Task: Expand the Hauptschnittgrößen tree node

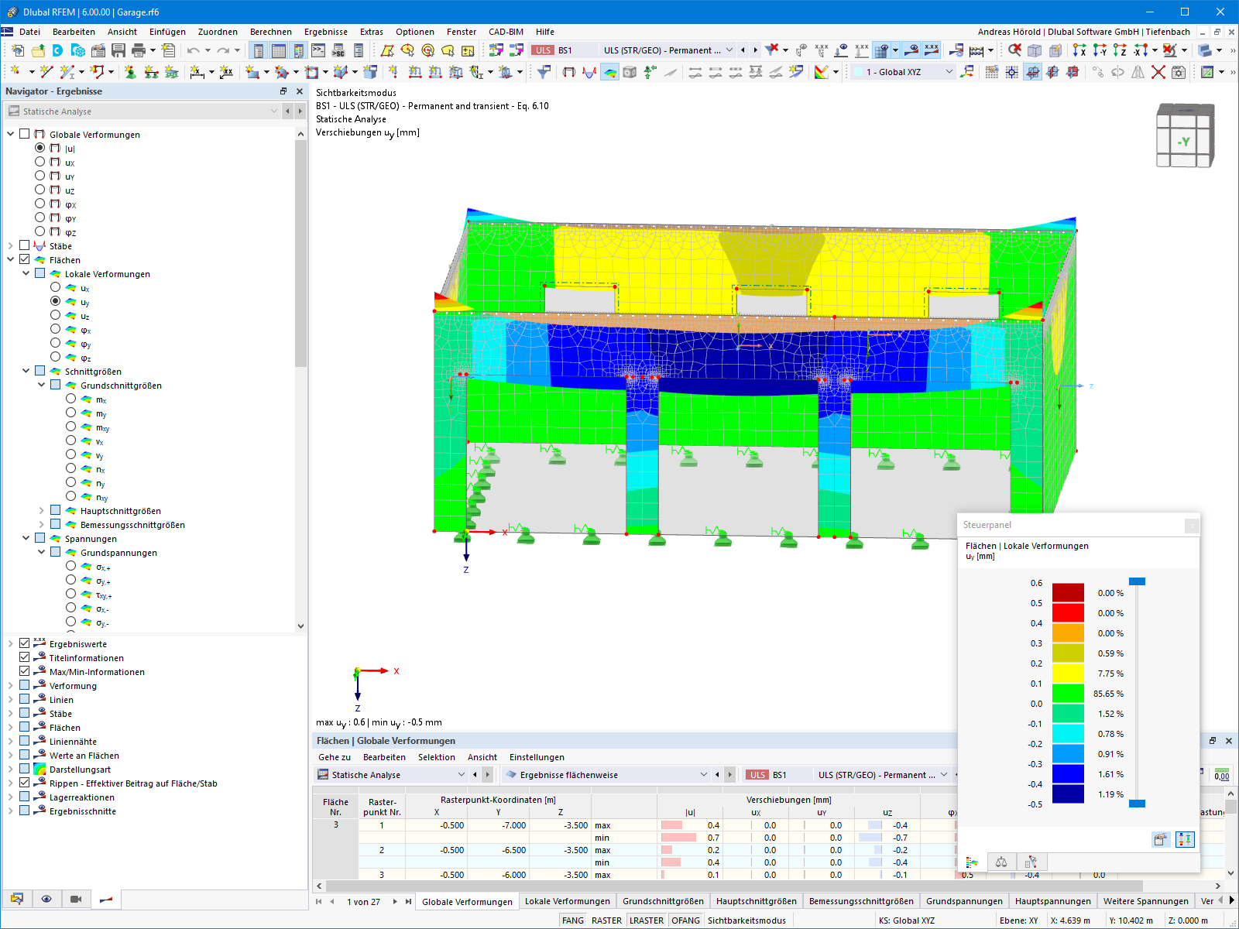Action: [41, 510]
